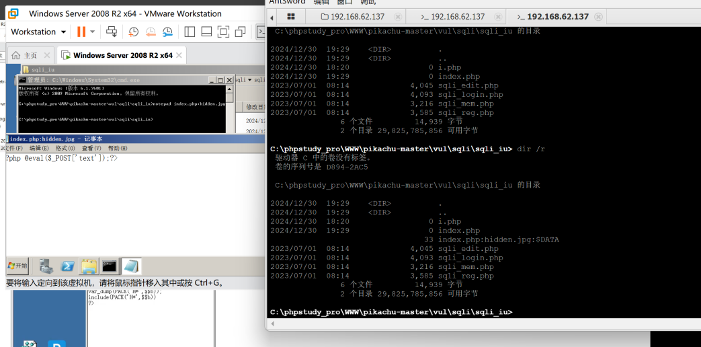The width and height of the screenshot is (701, 347).
Task: Open the 文件(F) menu in Notepad
Action: tap(15, 148)
